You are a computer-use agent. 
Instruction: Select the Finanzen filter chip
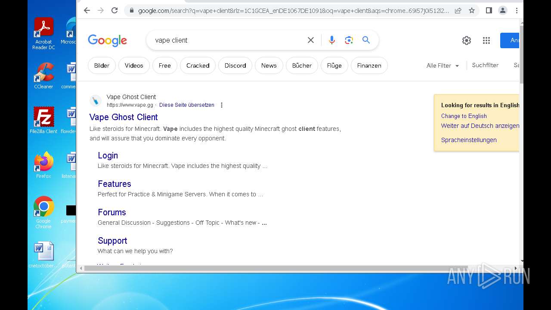[x=369, y=65]
